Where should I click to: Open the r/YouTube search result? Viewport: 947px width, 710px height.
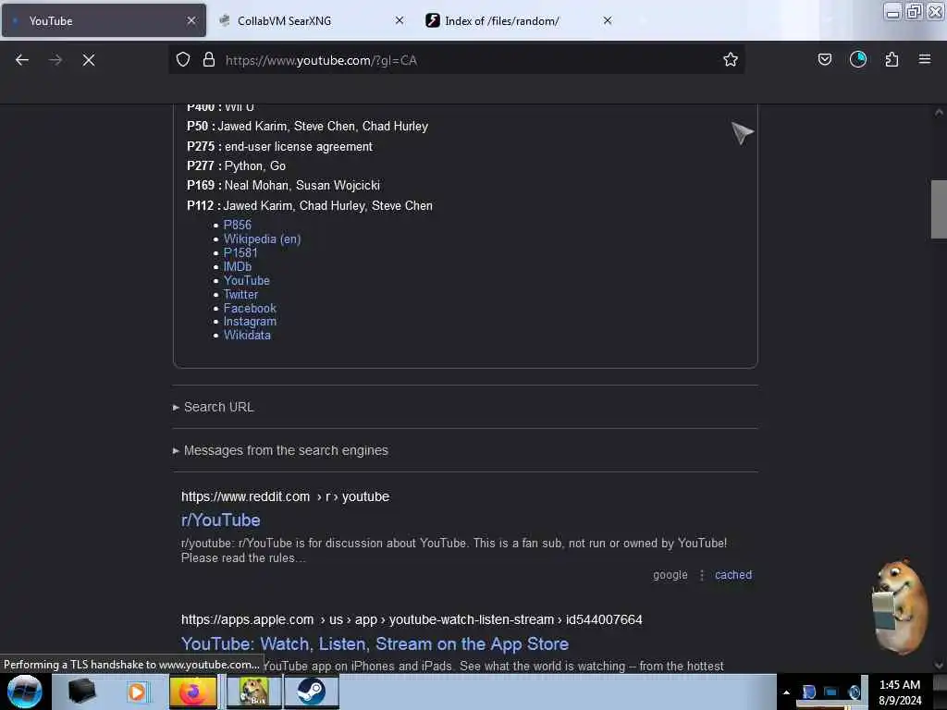point(220,520)
